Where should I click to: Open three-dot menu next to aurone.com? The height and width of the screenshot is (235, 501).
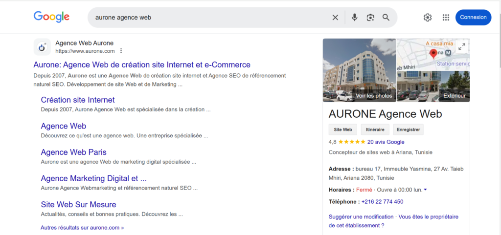(x=121, y=51)
